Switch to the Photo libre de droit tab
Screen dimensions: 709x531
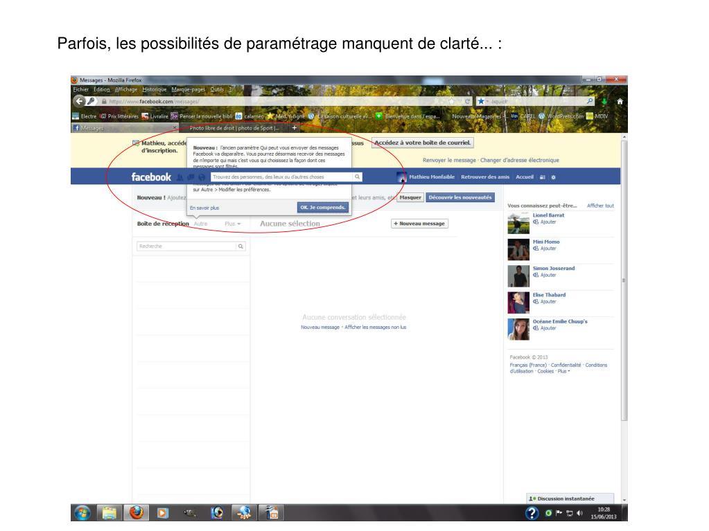[x=234, y=128]
